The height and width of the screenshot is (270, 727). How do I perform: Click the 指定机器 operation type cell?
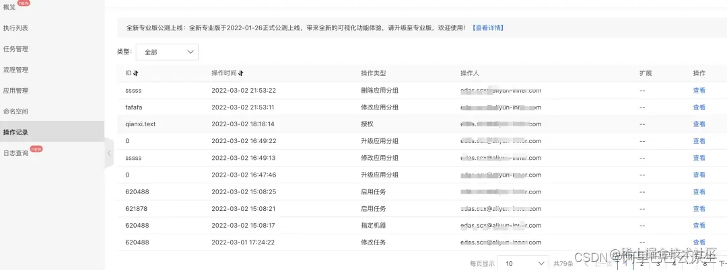(373, 225)
